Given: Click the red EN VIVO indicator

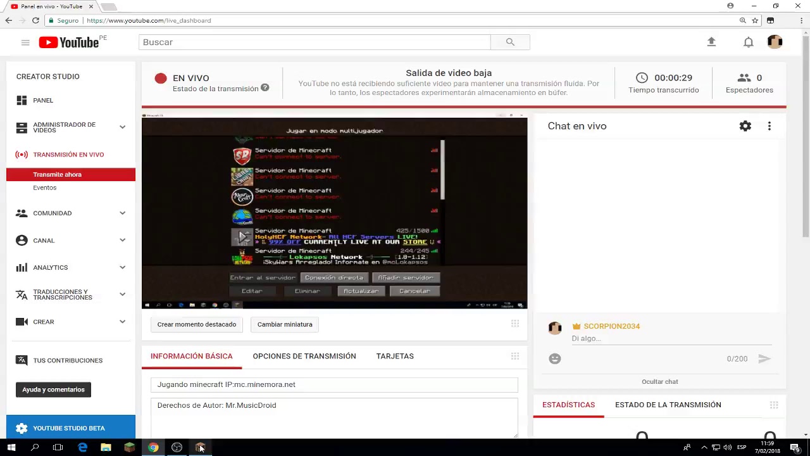Looking at the screenshot, I should 161,79.
